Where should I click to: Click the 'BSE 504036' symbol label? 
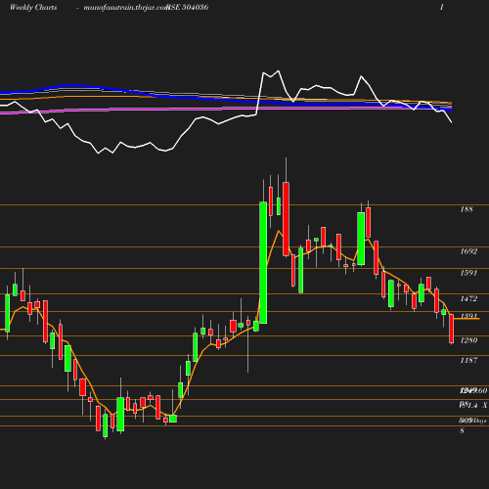pos(188,8)
